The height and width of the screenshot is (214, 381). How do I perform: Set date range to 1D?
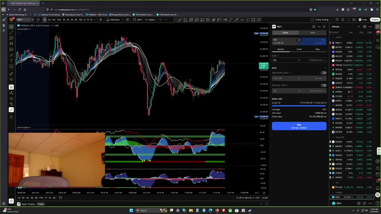pos(19,198)
